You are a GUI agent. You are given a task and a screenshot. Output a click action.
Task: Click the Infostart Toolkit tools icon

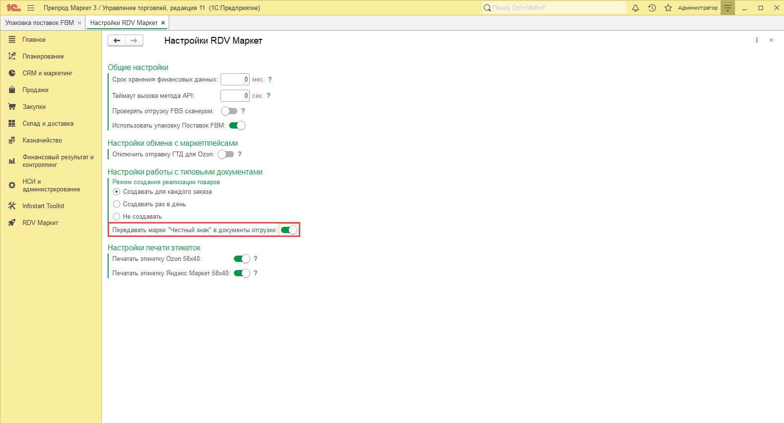12,206
